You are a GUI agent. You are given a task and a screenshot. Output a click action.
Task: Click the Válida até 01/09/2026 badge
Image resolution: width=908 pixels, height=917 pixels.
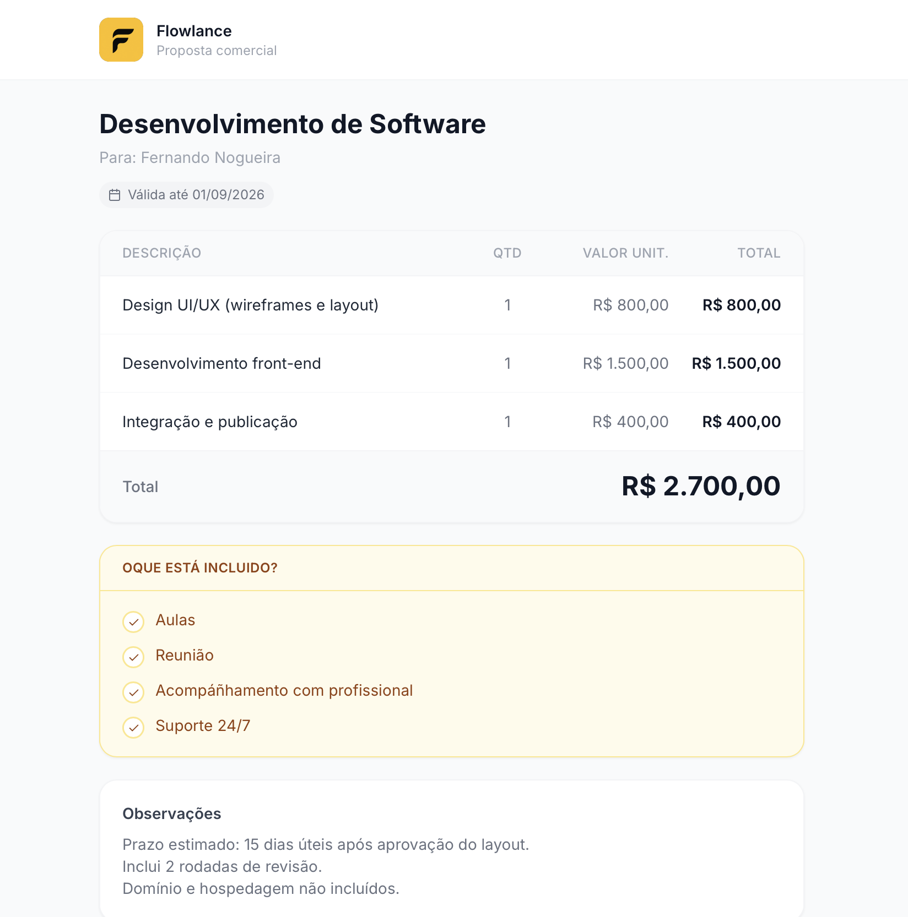[186, 195]
